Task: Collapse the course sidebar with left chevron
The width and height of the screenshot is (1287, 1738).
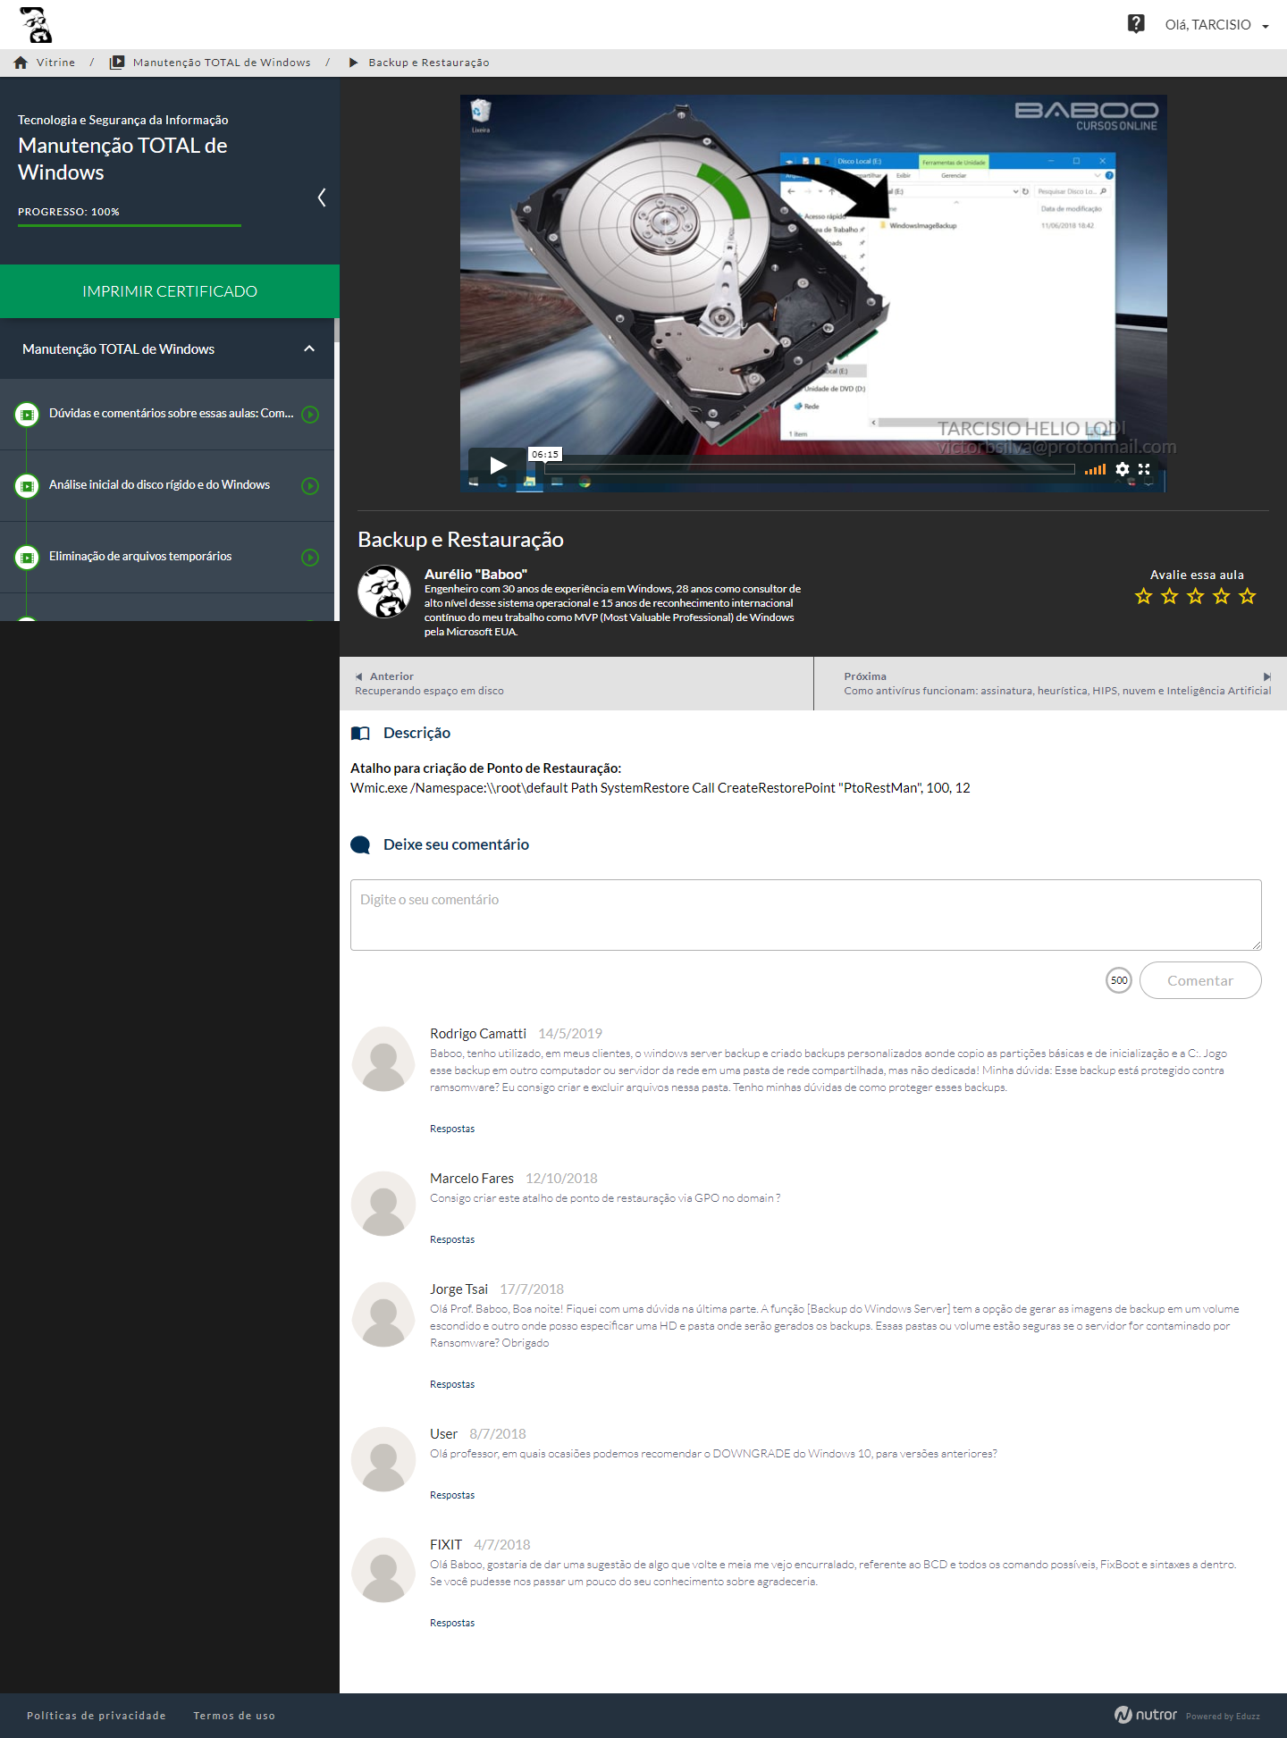Action: [x=322, y=197]
